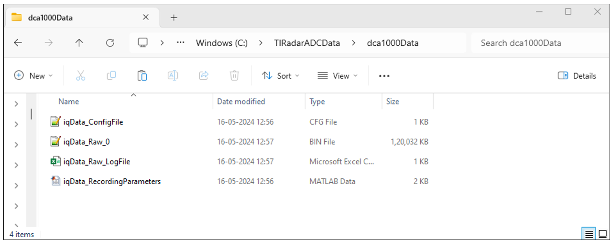The image size is (611, 240).
Task: Open the Sort dropdown menu
Action: click(x=280, y=76)
